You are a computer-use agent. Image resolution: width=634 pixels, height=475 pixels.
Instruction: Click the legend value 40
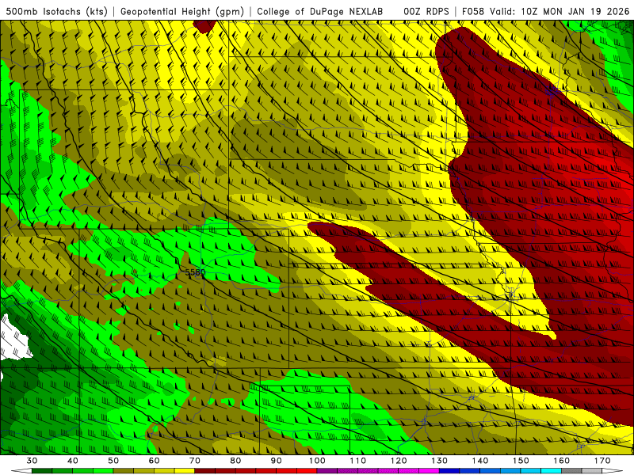pyautogui.click(x=73, y=461)
